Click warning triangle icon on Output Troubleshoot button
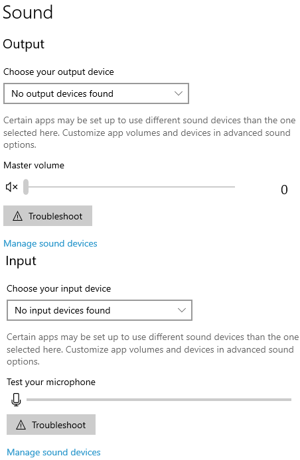This screenshot has height=460, width=300. [18, 216]
